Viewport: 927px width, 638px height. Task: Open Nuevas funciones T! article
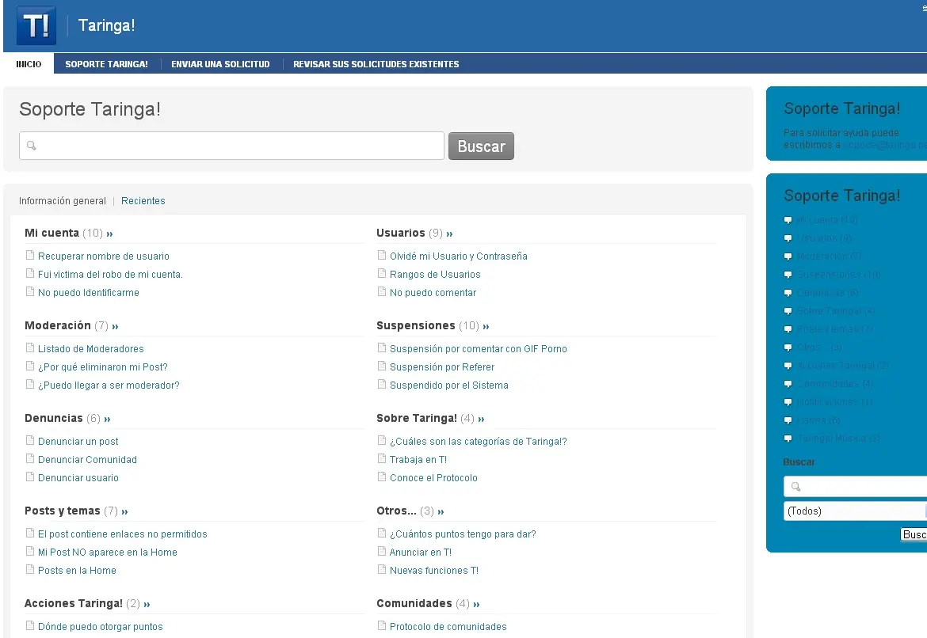(x=434, y=571)
